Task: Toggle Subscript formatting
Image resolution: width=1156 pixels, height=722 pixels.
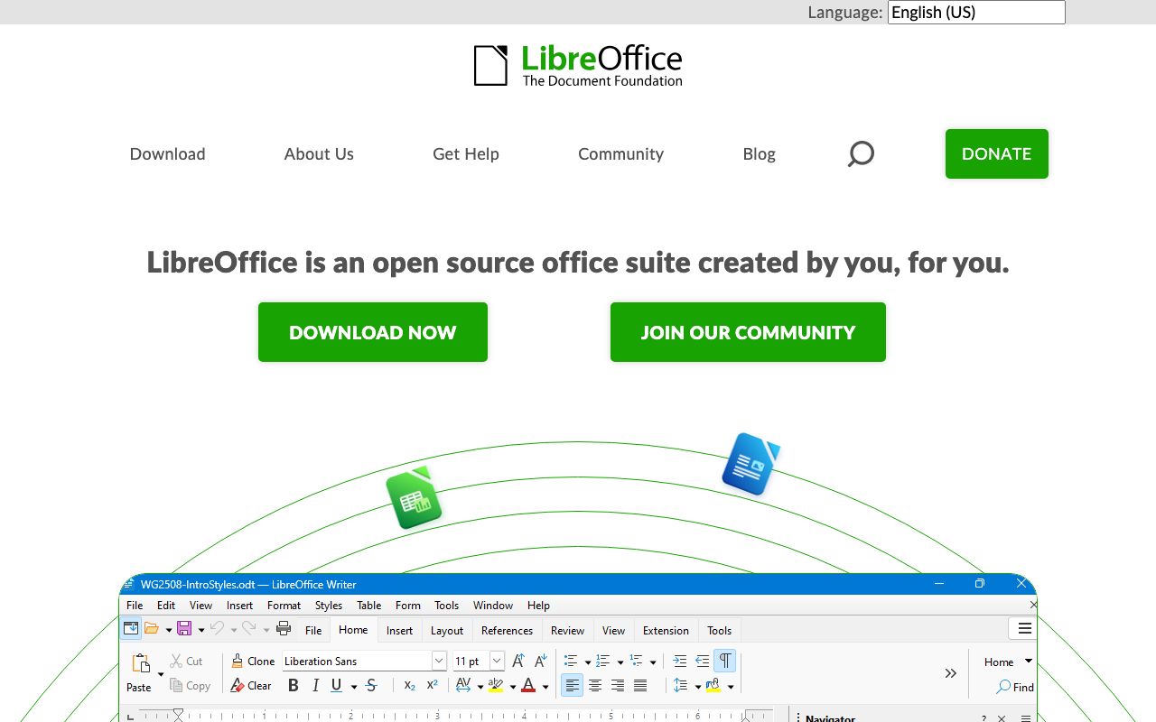Action: [x=409, y=686]
